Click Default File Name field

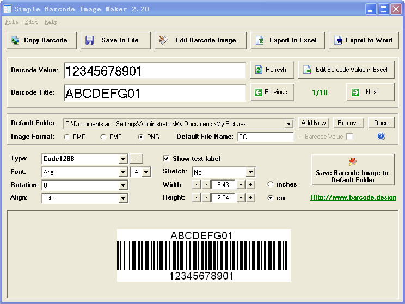point(266,137)
